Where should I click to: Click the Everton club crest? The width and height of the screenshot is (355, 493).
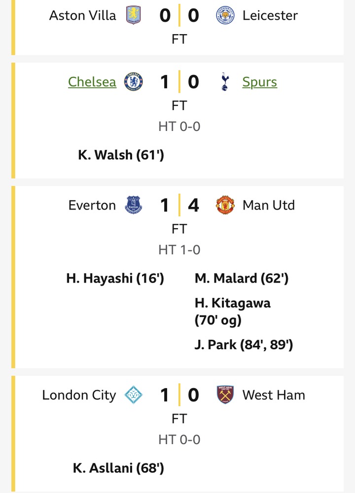coord(134,205)
